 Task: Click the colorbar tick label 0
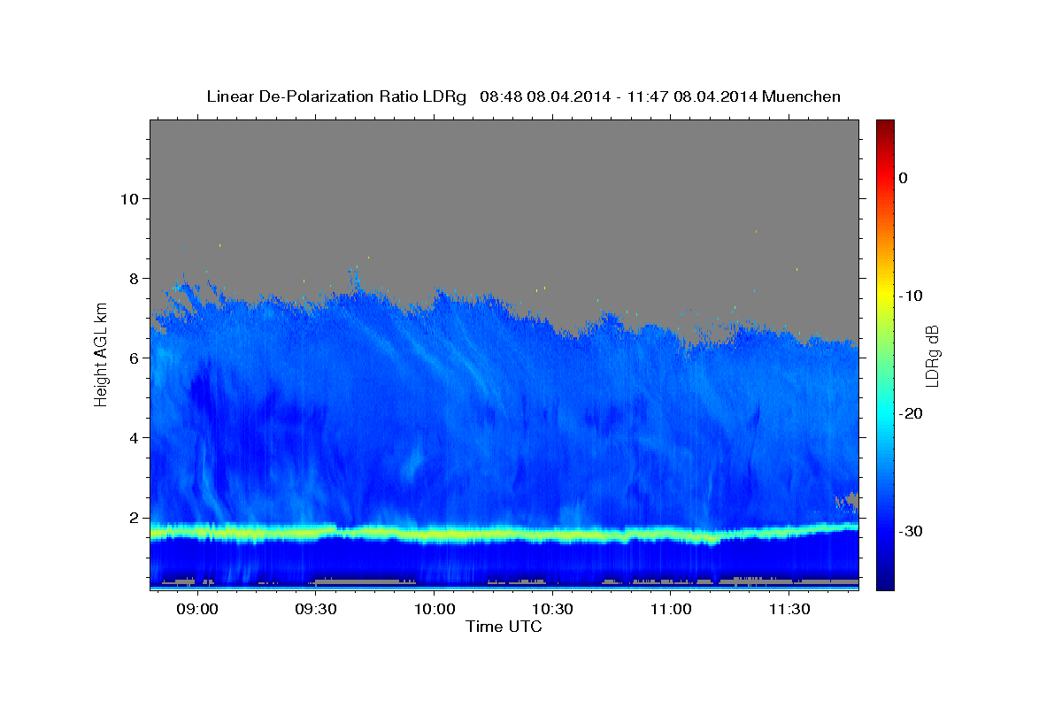tap(904, 178)
